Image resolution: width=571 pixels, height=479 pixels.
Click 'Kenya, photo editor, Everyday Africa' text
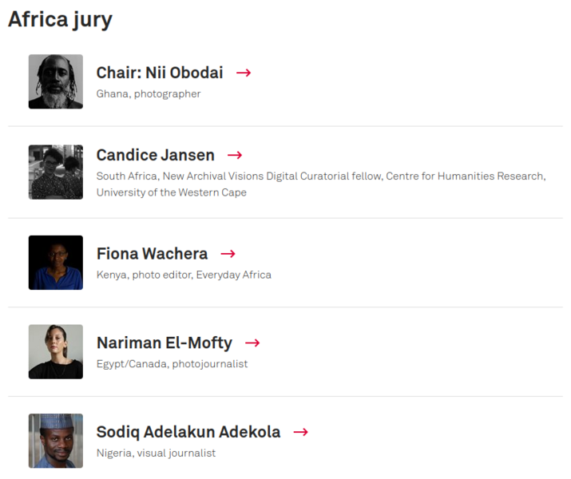[184, 275]
